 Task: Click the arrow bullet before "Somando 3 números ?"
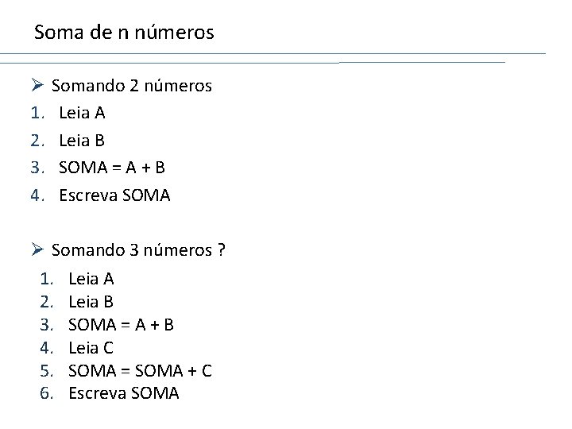[37, 251]
